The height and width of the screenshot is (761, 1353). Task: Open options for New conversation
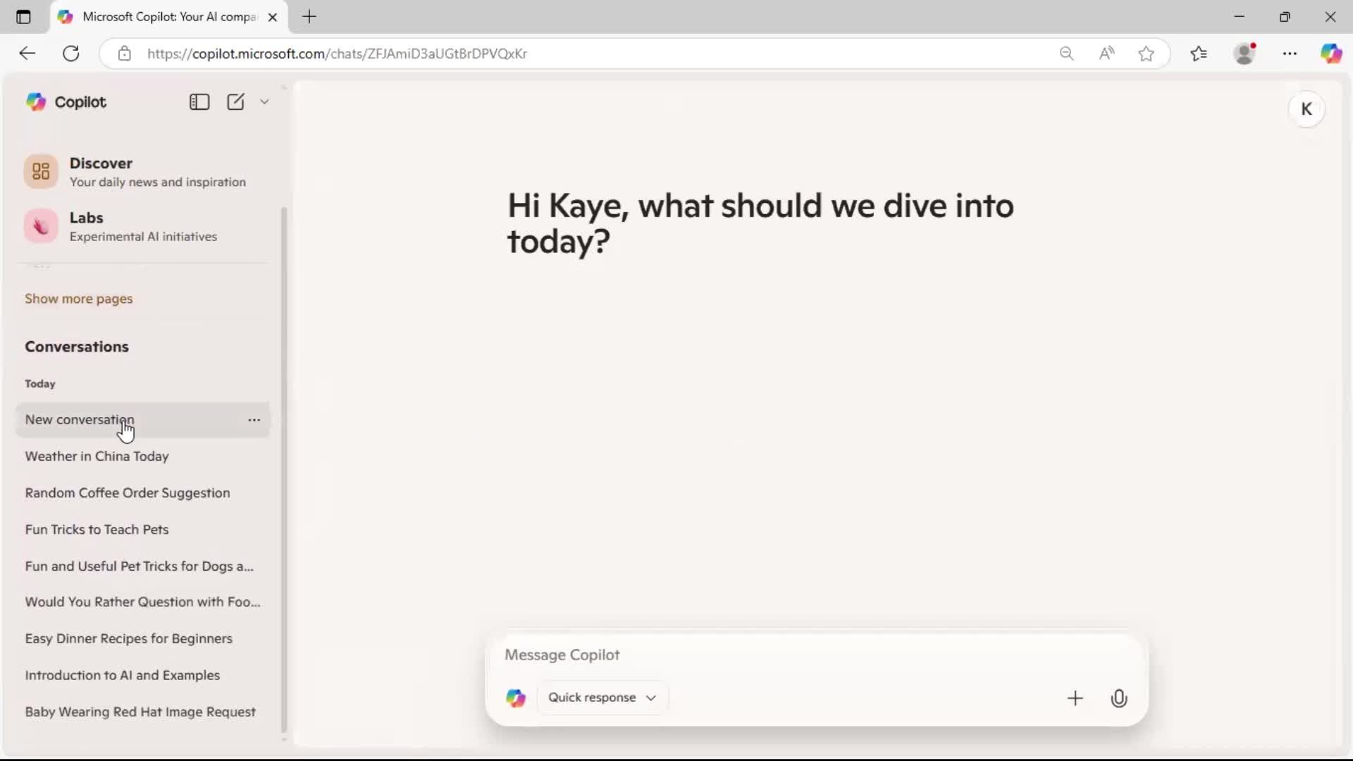(254, 420)
